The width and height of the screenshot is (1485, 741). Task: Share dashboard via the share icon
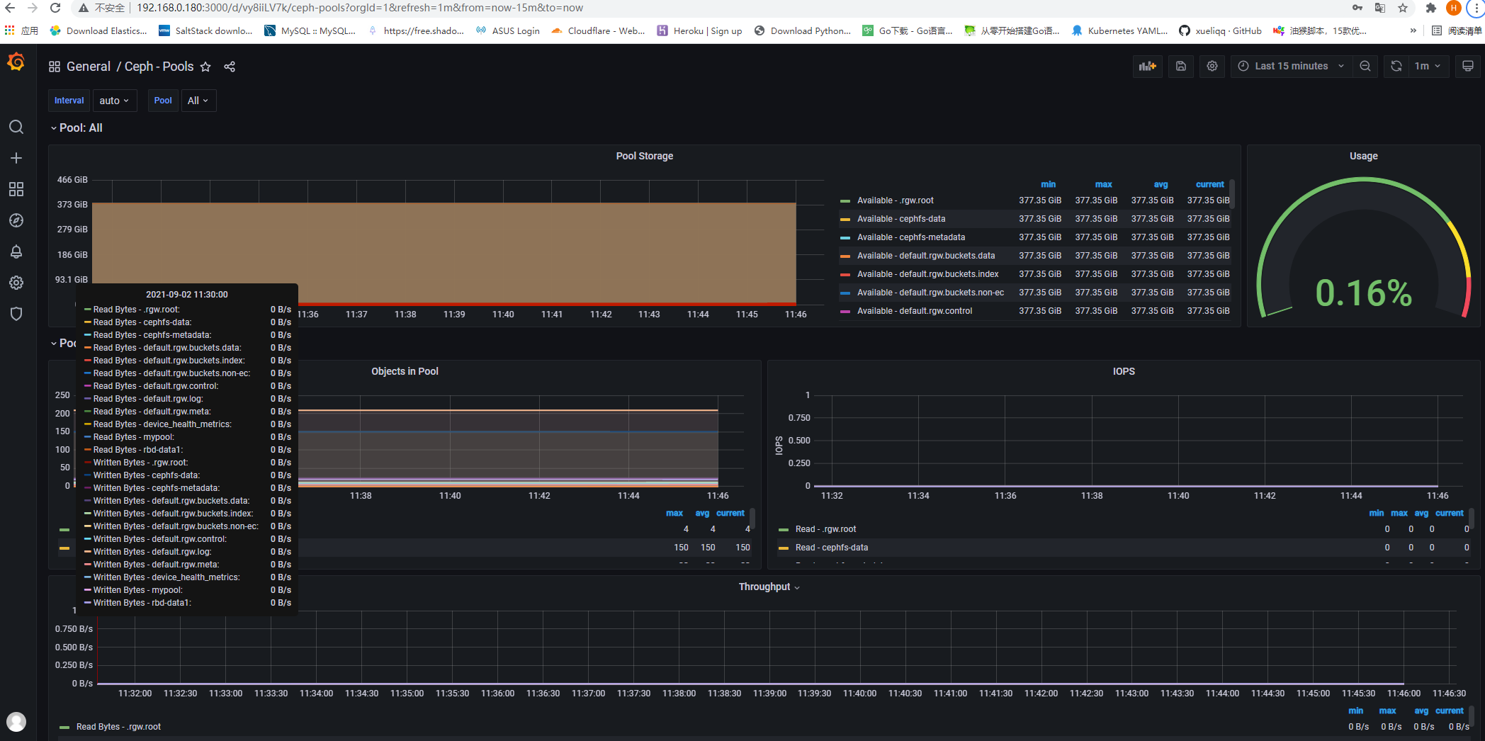coord(230,67)
